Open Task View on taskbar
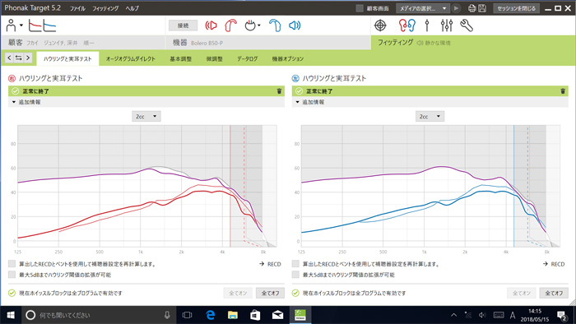 click(188, 315)
